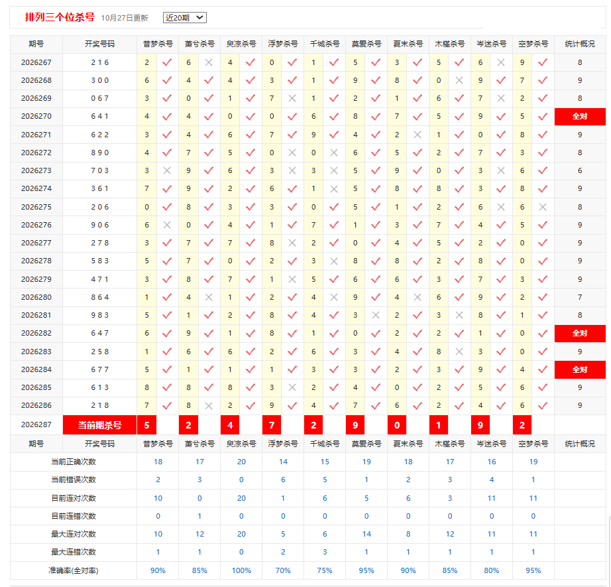Viewport: 611px width, 587px height.
Task: Click winning number 3 0 0 in row 2026268
Action: pyautogui.click(x=100, y=80)
